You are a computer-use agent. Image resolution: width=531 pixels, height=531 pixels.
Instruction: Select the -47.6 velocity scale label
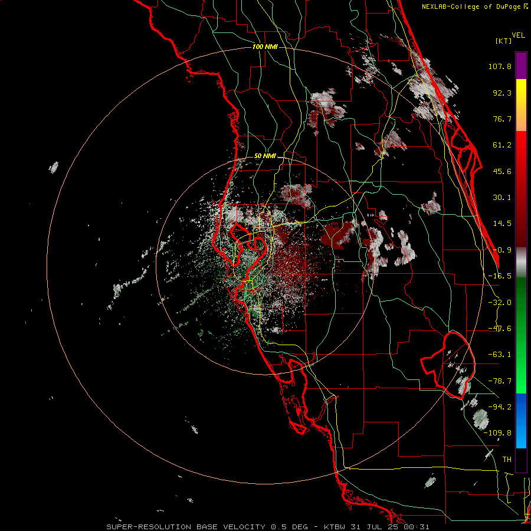pos(500,329)
